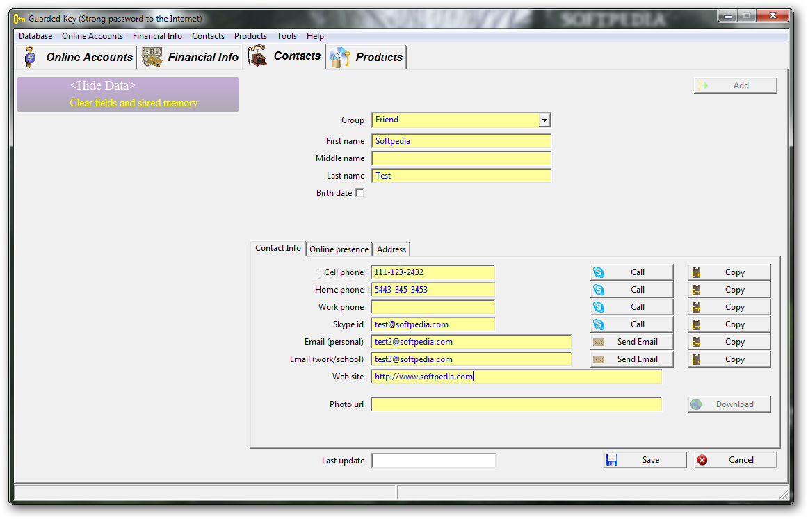Click Skype icon in Home phone row
Image resolution: width=808 pixels, height=519 pixels.
[598, 290]
